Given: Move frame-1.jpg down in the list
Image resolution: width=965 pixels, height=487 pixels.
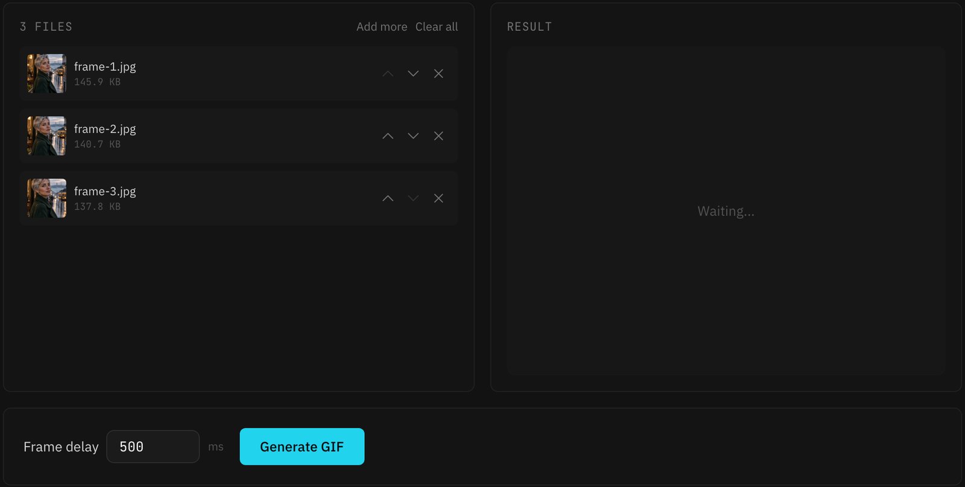Looking at the screenshot, I should (413, 74).
